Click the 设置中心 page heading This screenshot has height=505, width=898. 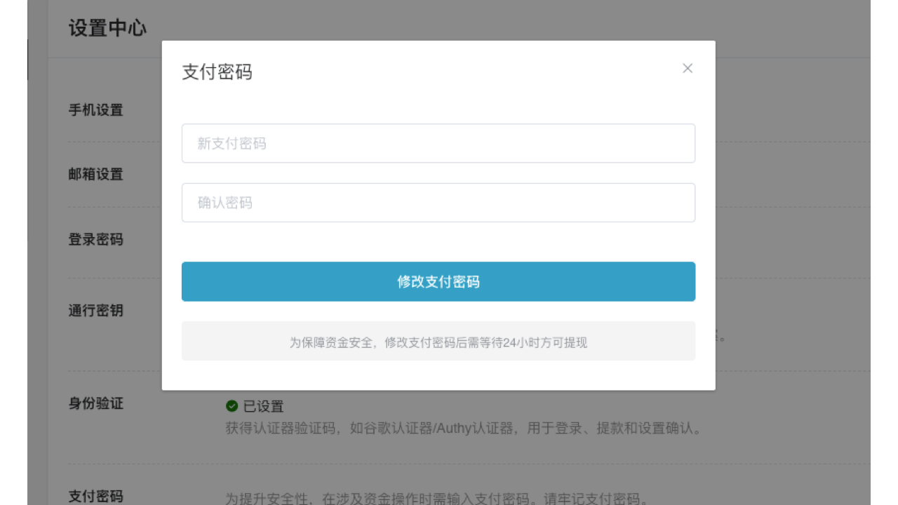pos(107,29)
